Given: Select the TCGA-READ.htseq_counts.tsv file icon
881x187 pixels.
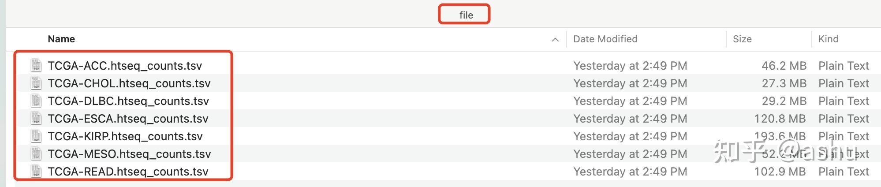Looking at the screenshot, I should [36, 171].
